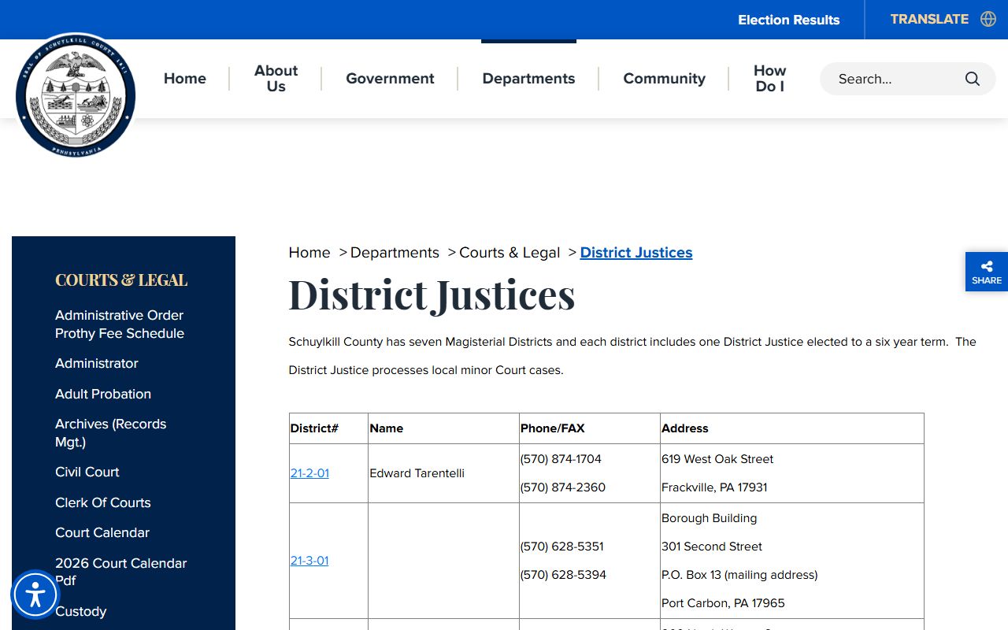Screen dimensions: 1008x630
Task: Click 301 Second Street address line
Action: tap(712, 547)
